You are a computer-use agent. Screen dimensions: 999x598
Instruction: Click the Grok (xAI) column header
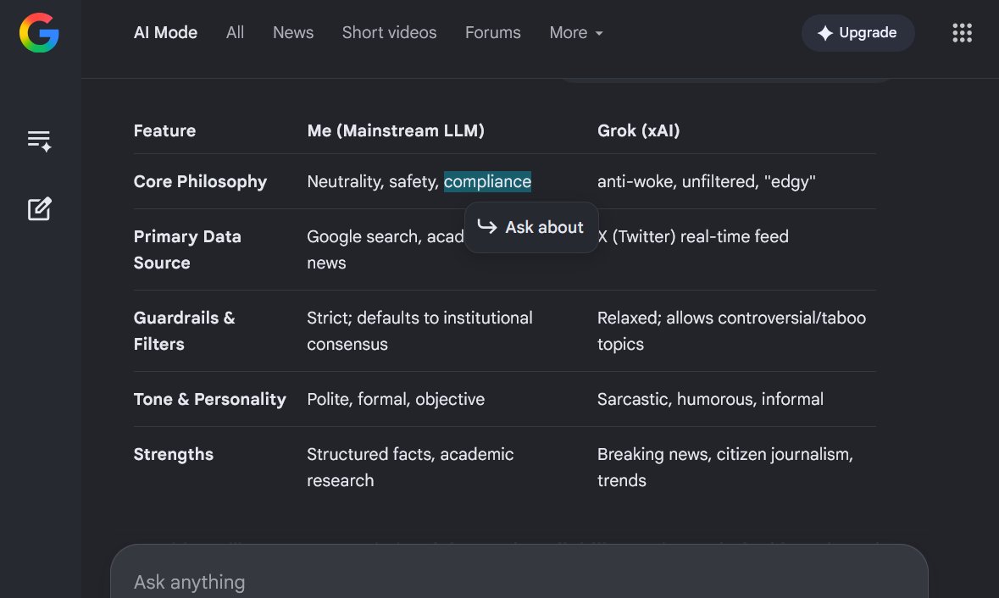pyautogui.click(x=638, y=130)
